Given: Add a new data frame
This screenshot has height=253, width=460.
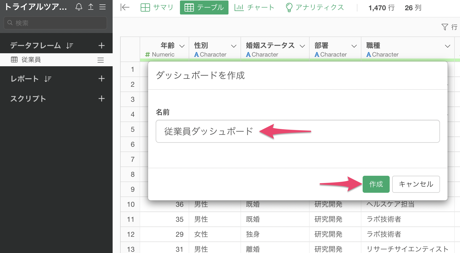Looking at the screenshot, I should (x=101, y=45).
